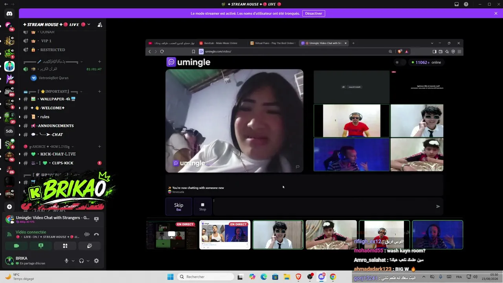Viewport: 503px width, 283px height.
Task: Bookmark the umingle page
Action: coord(193,51)
